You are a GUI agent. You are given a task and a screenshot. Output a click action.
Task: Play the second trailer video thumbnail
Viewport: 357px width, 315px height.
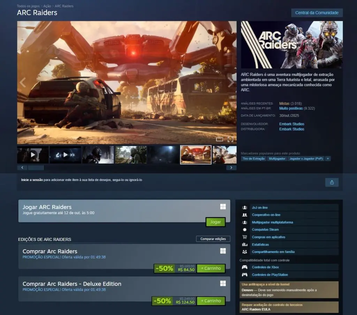tap(65, 155)
